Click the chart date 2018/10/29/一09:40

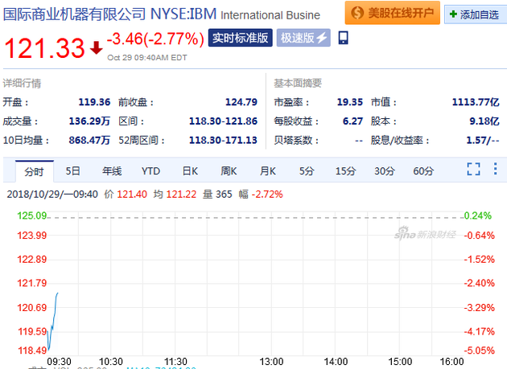point(52,195)
